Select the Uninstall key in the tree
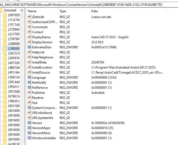The height and width of the screenshot is (145, 178). point(10,10)
